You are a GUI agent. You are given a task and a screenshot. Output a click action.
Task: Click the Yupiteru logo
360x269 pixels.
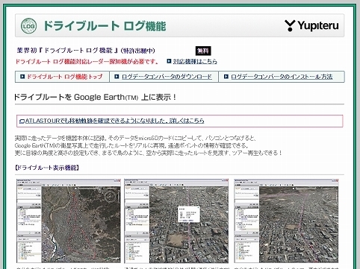pyautogui.click(x=311, y=25)
